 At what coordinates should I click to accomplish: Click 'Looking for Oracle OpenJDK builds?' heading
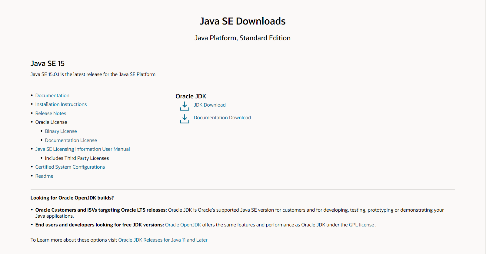click(x=72, y=198)
